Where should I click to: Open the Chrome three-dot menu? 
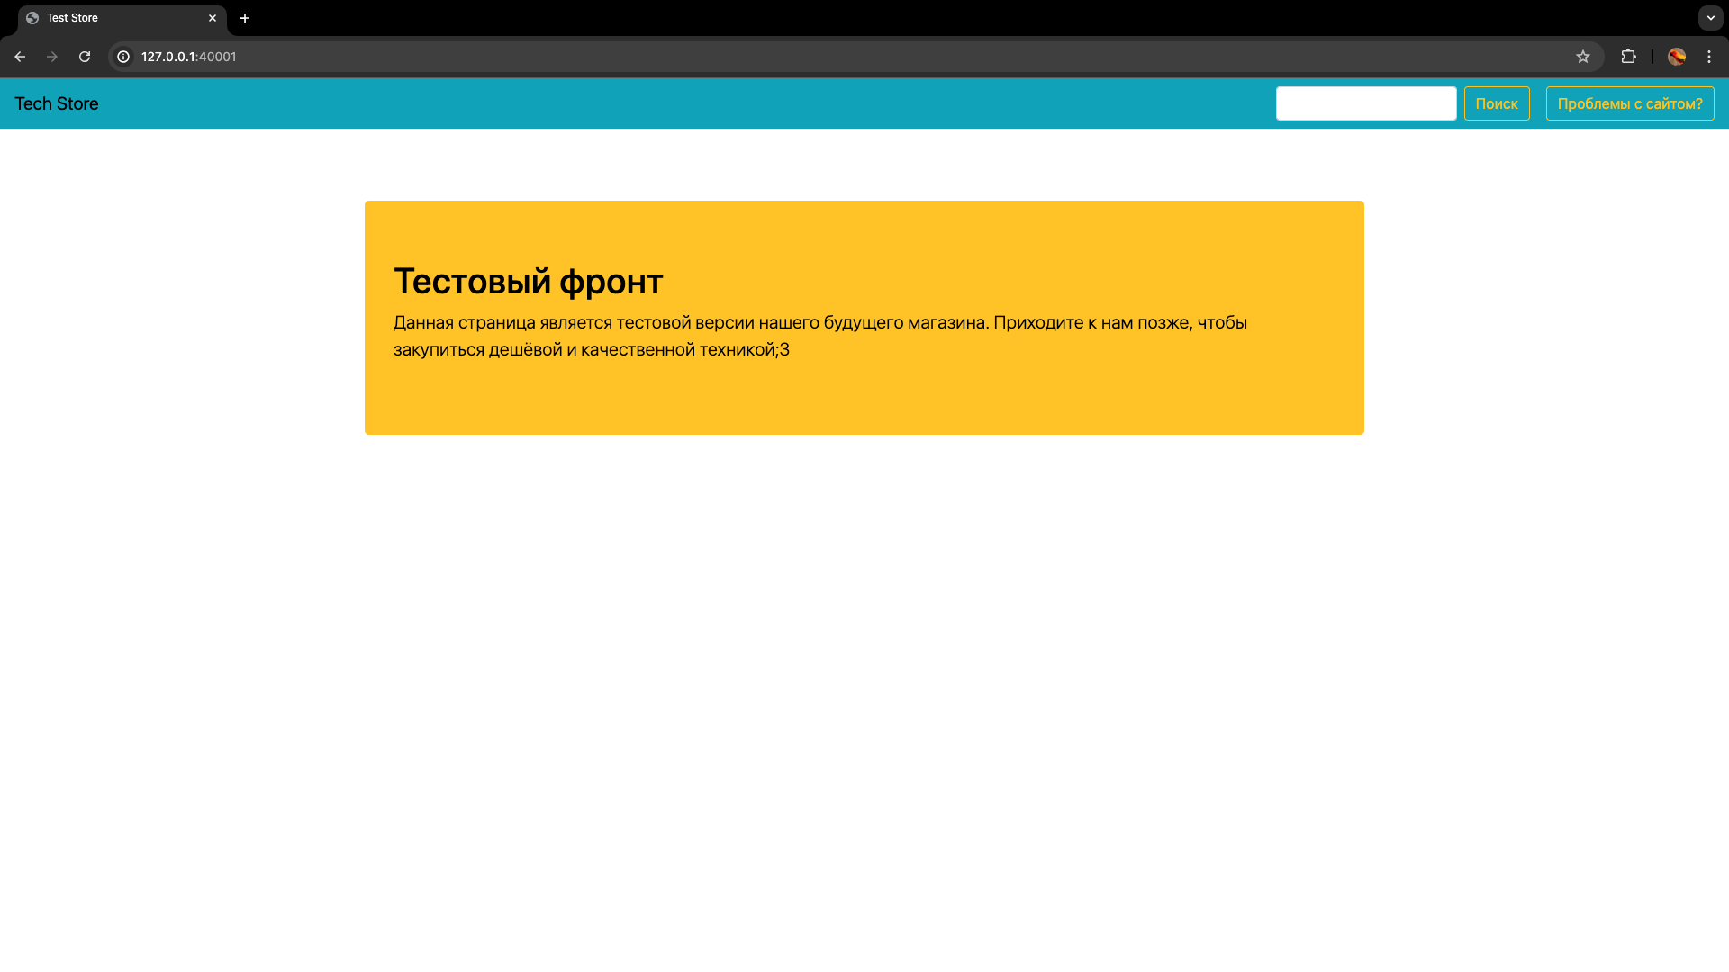click(1709, 57)
